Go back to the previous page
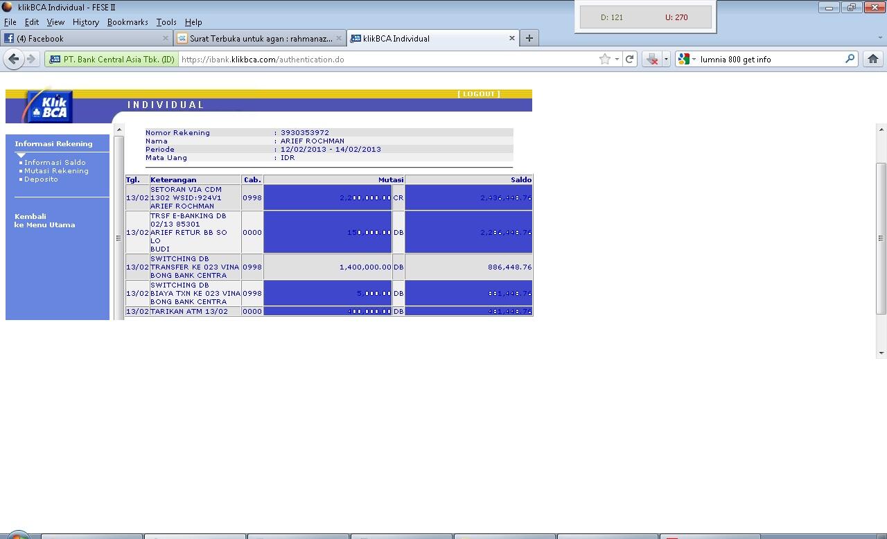Viewport: 887px width, 539px height. click(x=13, y=60)
